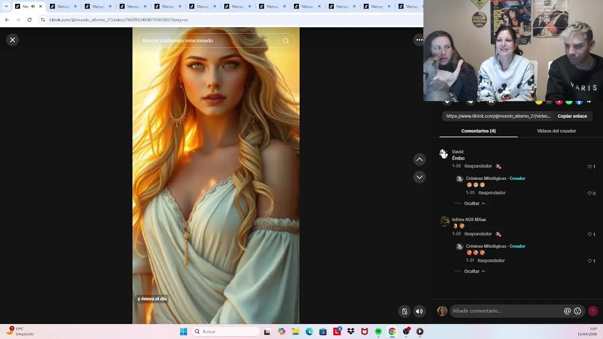Open Task View from taskbar

pos(267,331)
